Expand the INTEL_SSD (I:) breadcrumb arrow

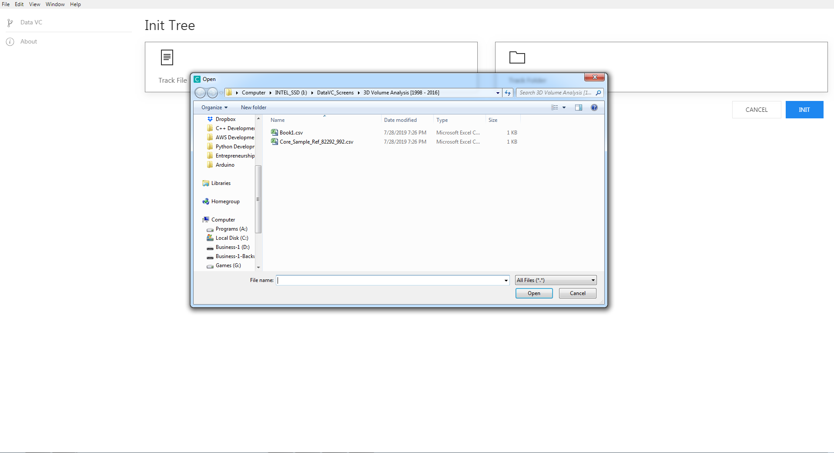pos(312,93)
